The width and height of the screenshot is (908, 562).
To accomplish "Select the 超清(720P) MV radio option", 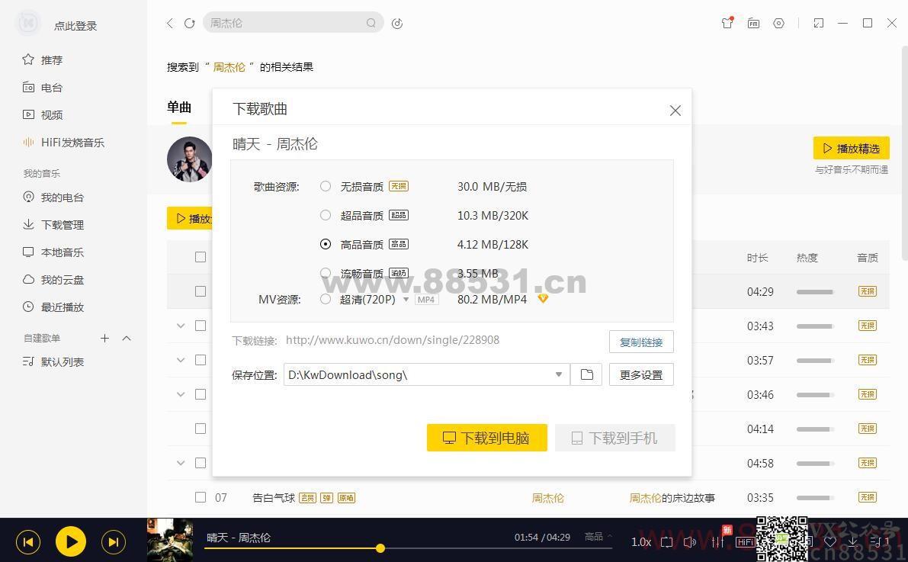I will [x=326, y=299].
